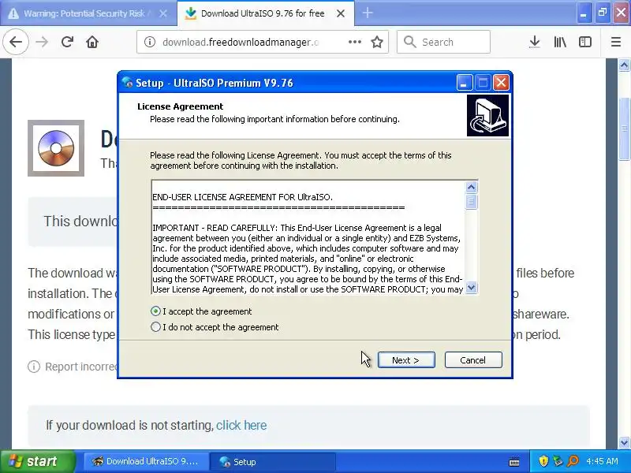Close the Download UltraISO tab
Viewport: 631px width, 473px height.
341,13
